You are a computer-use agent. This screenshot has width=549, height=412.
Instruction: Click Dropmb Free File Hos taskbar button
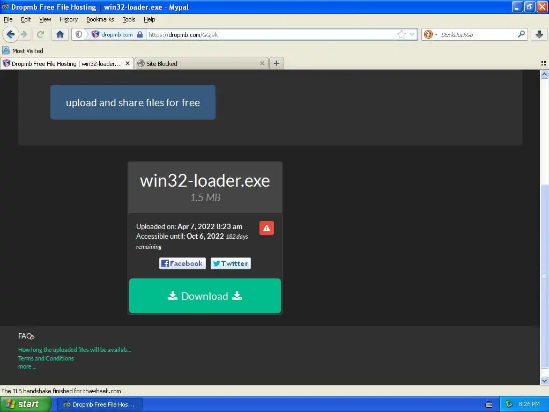pos(99,404)
